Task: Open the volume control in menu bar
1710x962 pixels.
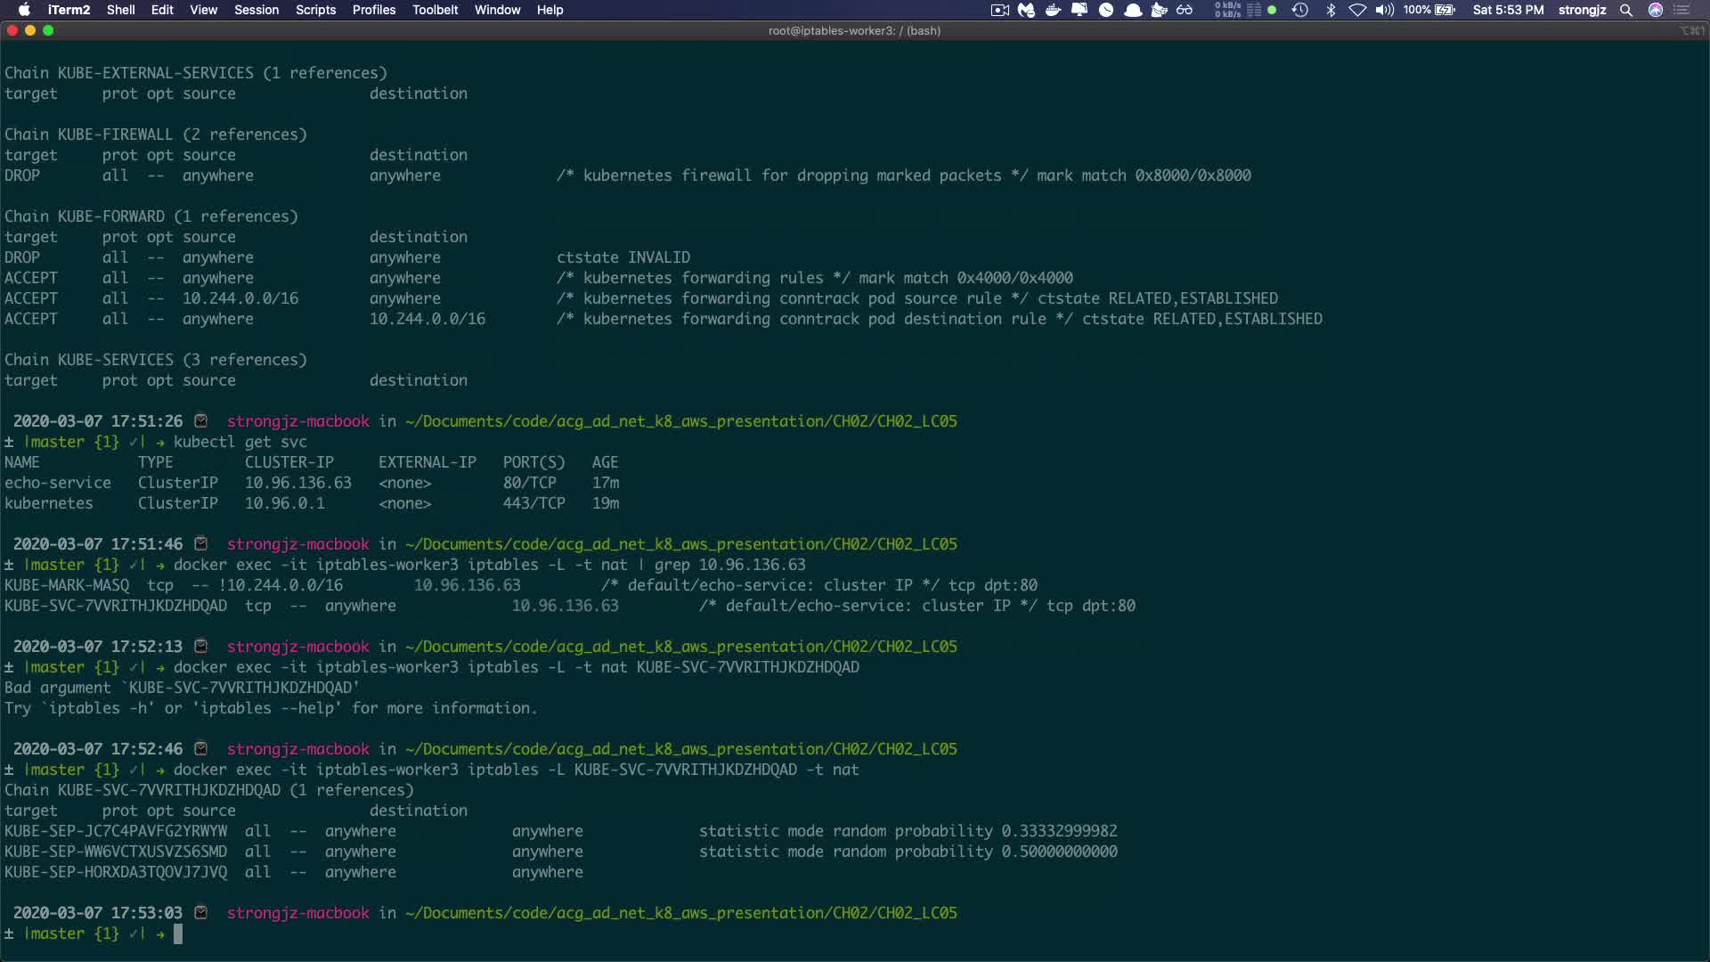Action: (1384, 10)
